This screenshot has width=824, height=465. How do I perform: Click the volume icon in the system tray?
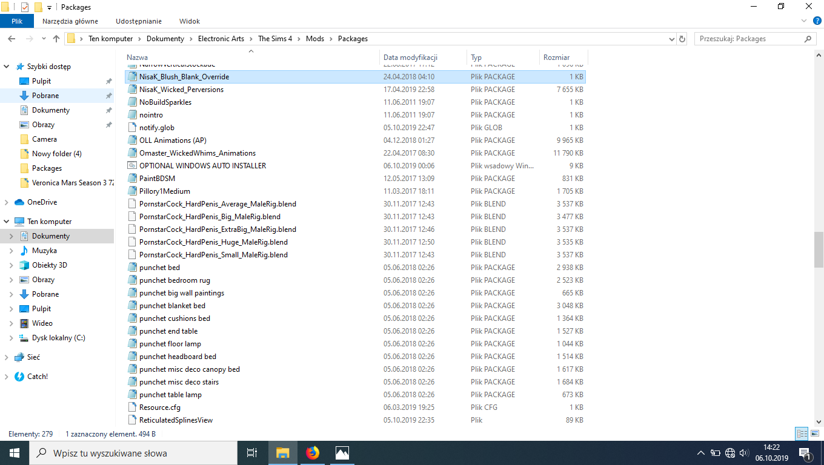743,452
